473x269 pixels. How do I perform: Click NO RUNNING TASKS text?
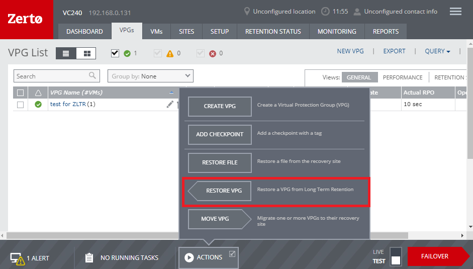pos(129,258)
